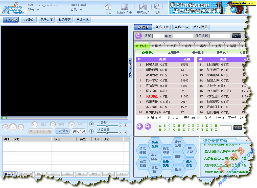257x188 pixels.
Task: Increase main volume with plus button
Action: click(125, 125)
